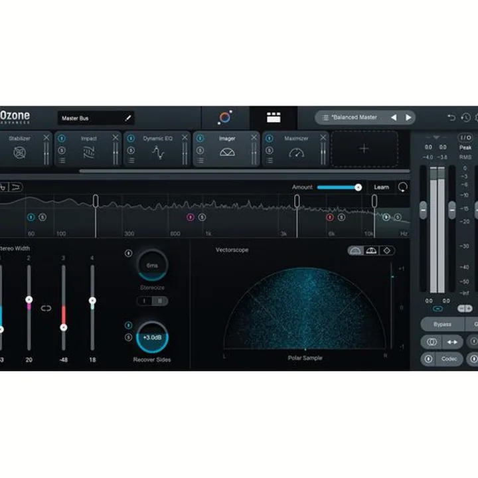
Task: Click the undo arrow icon
Action: pos(451,118)
